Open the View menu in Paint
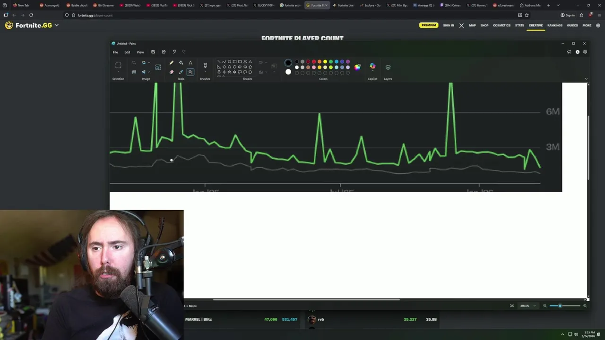Image resolution: width=605 pixels, height=340 pixels. 140,52
